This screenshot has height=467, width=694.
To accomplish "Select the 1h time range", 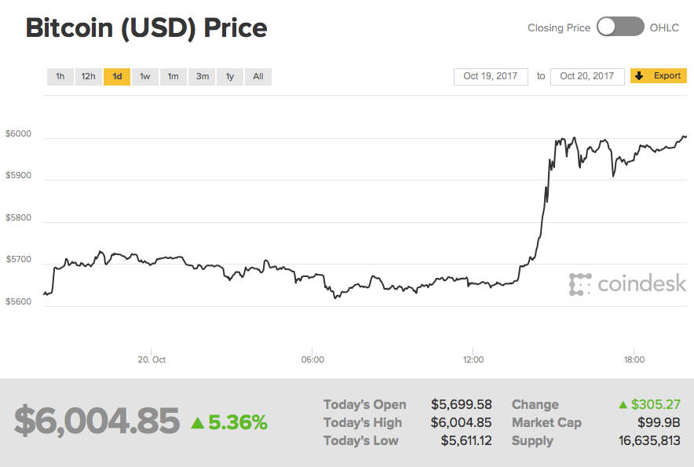I will point(60,76).
